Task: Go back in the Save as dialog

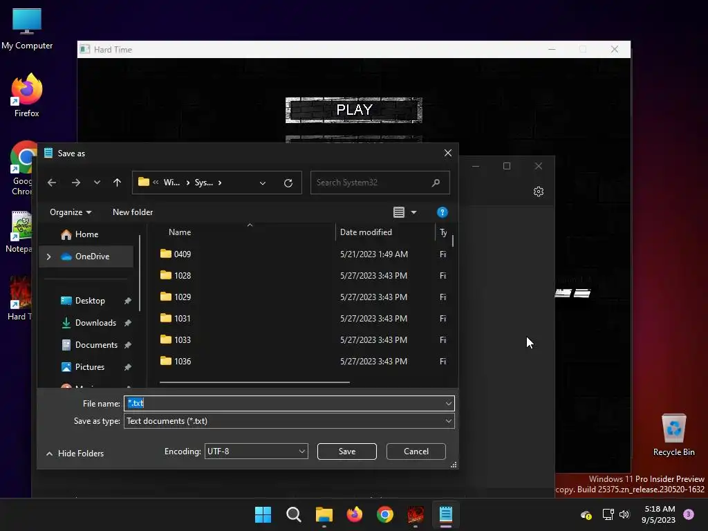Action: pyautogui.click(x=52, y=183)
